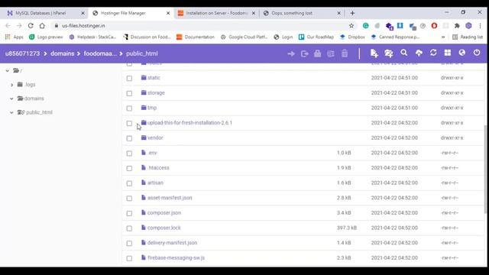The height and width of the screenshot is (275, 489).
Task: Open Our RoadMap bookmark
Action: click(316, 37)
